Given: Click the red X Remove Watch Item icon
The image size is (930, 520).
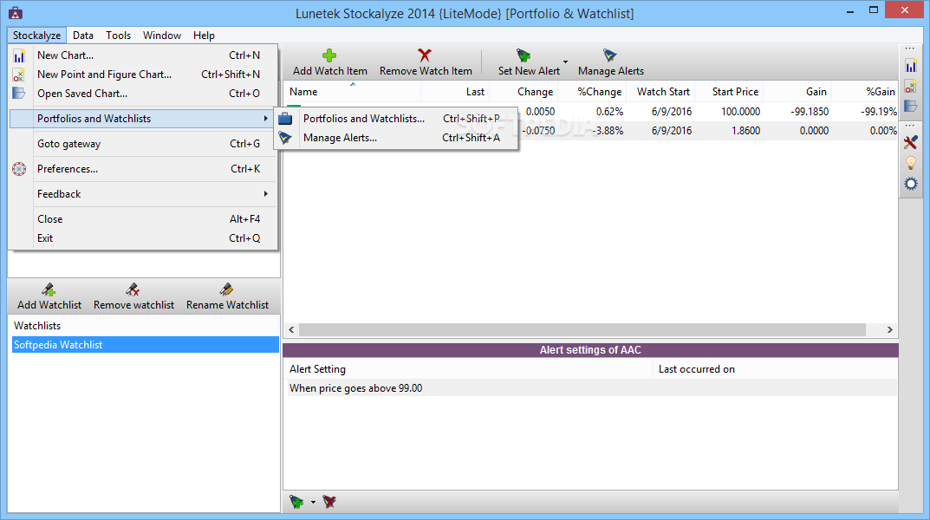Looking at the screenshot, I should pyautogui.click(x=425, y=55).
